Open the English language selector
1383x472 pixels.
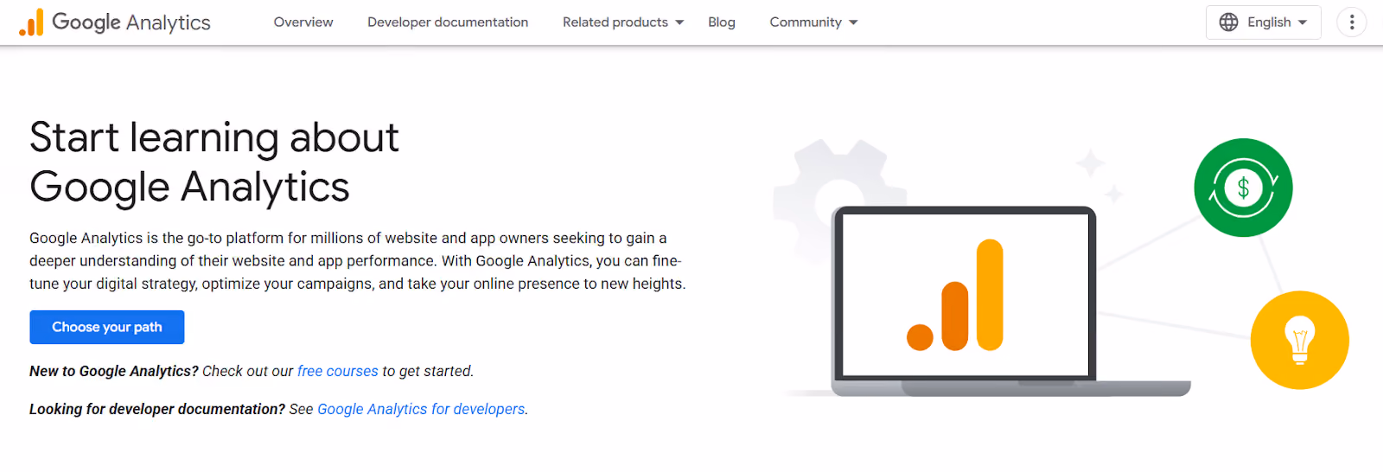point(1263,22)
